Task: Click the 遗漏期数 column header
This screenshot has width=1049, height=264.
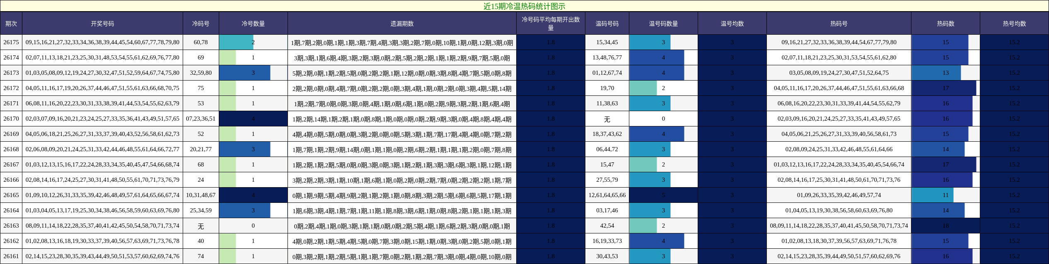Action: coord(402,24)
